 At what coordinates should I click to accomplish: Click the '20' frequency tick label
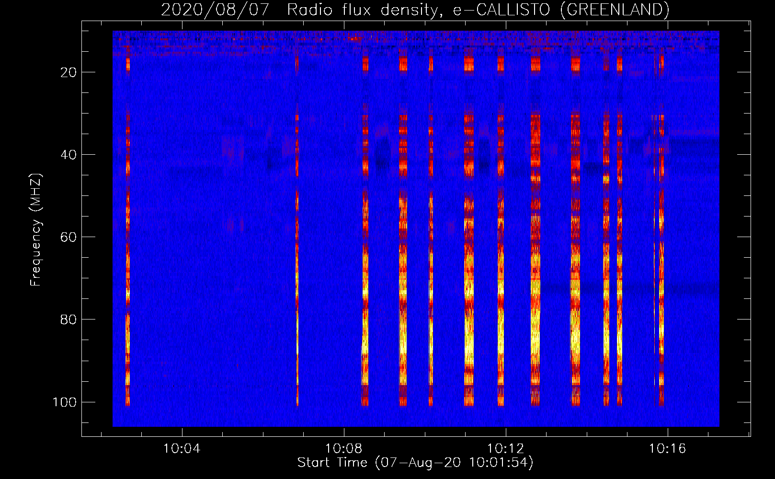click(68, 72)
